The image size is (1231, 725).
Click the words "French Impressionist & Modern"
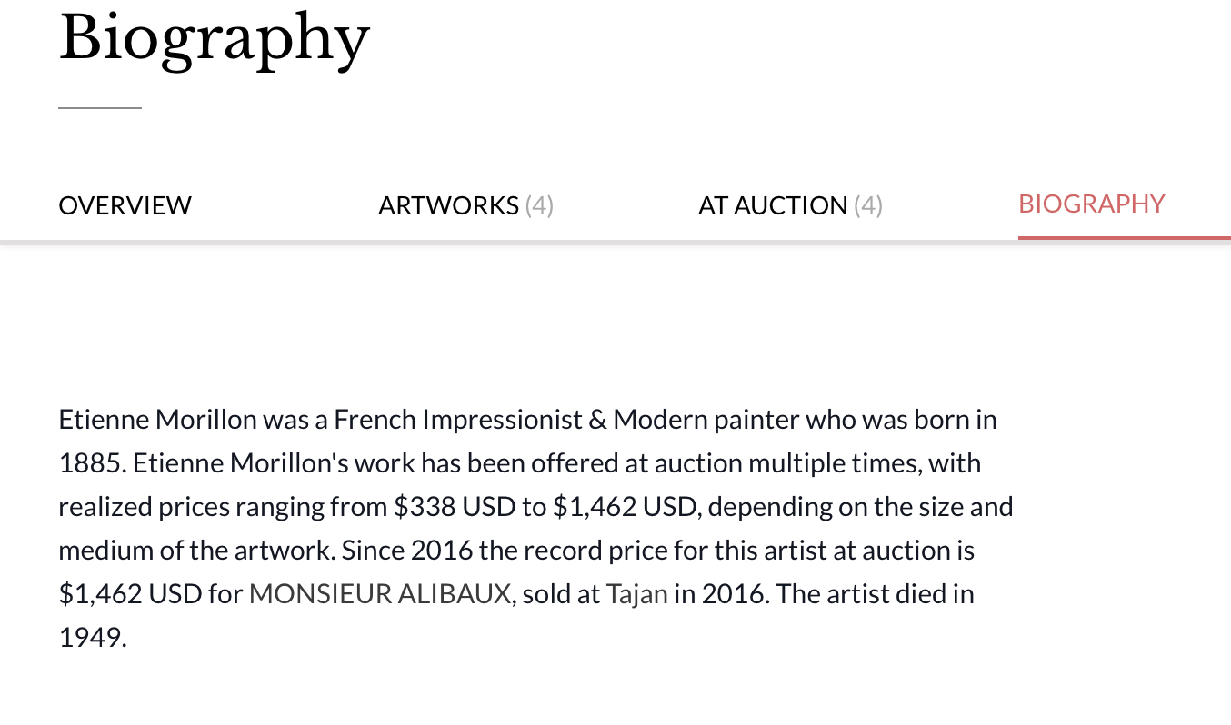click(470, 420)
